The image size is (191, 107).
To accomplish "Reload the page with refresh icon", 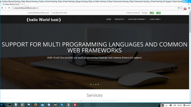I will [9, 8].
